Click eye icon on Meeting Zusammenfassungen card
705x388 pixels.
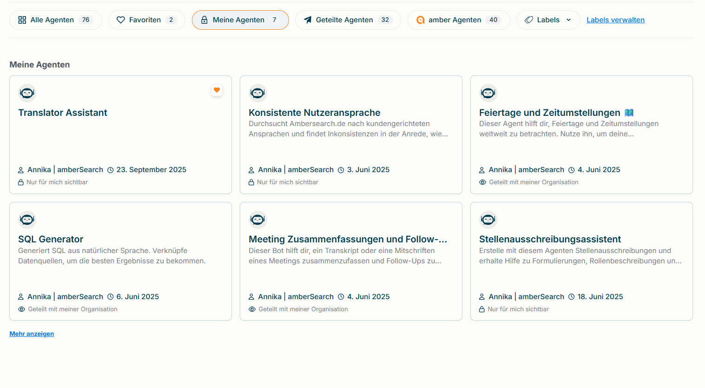[252, 309]
